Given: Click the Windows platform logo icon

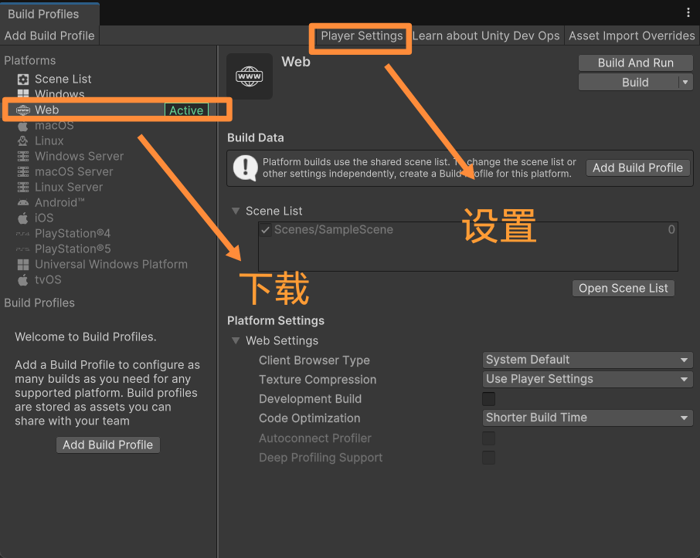Looking at the screenshot, I should pyautogui.click(x=22, y=93).
